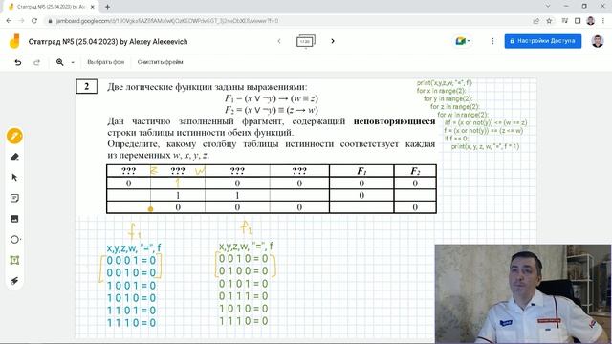The height and width of the screenshot is (344, 612).
Task: Go back in the browser
Action: [x=9, y=21]
